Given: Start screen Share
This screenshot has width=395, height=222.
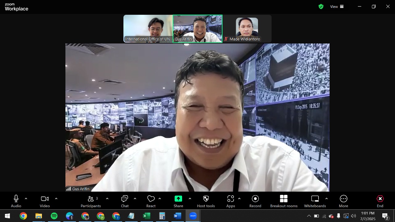Looking at the screenshot, I should (178, 201).
